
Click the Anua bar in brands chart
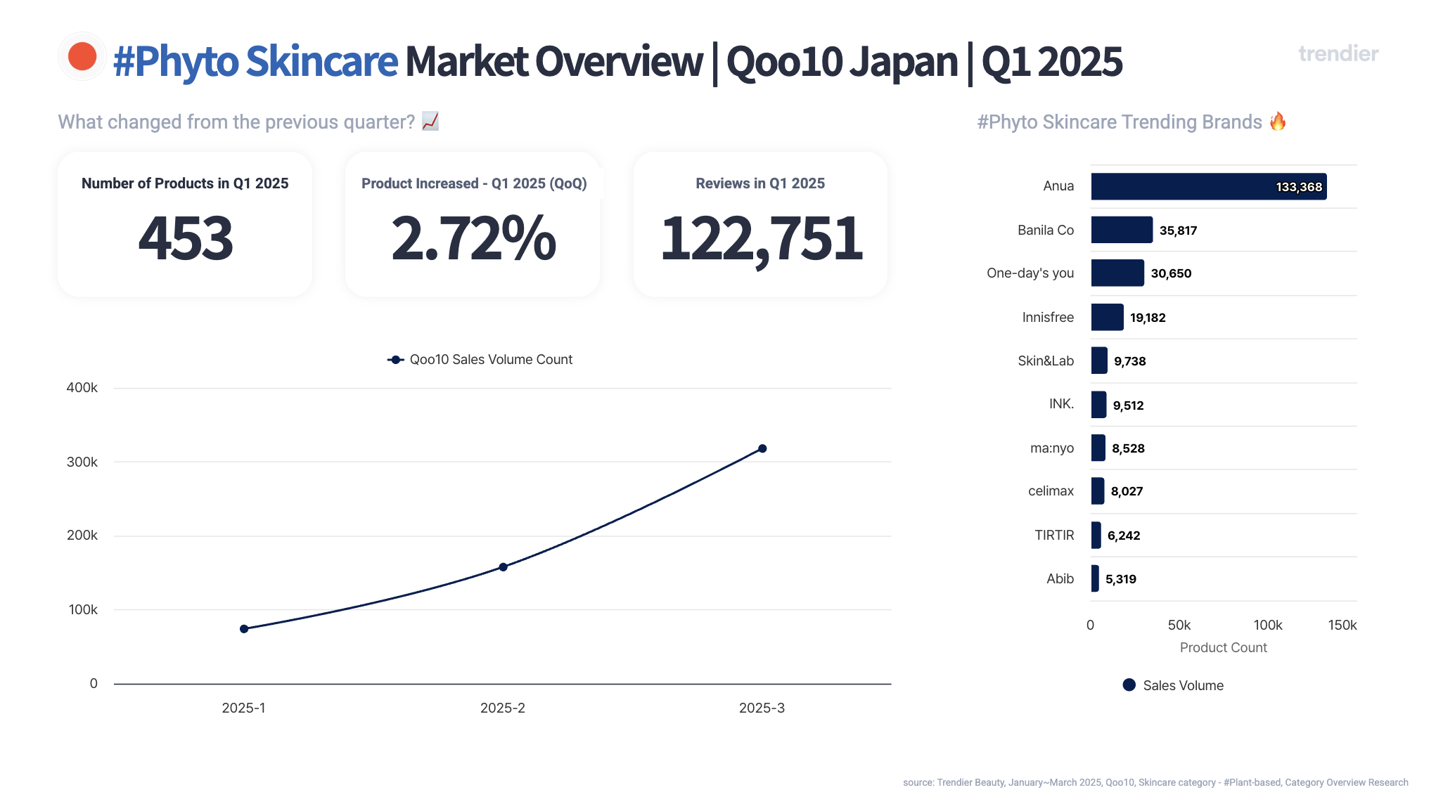pos(1209,186)
